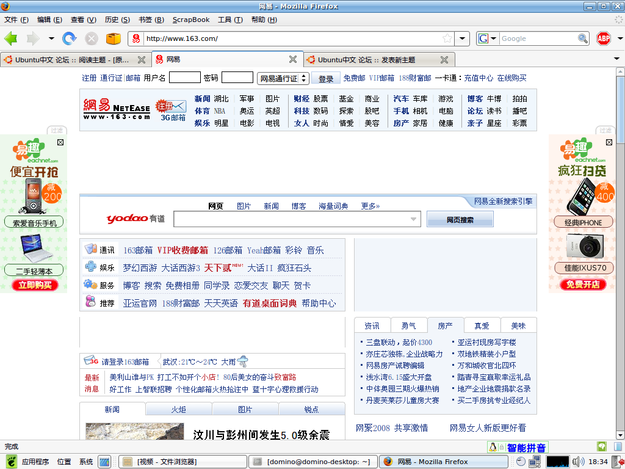Close the Ubuntu中文论坛 阅读主题 tab
The image size is (625, 469).
click(x=142, y=60)
